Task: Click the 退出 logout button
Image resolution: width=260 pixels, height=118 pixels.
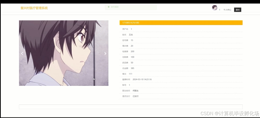Action: point(237,10)
